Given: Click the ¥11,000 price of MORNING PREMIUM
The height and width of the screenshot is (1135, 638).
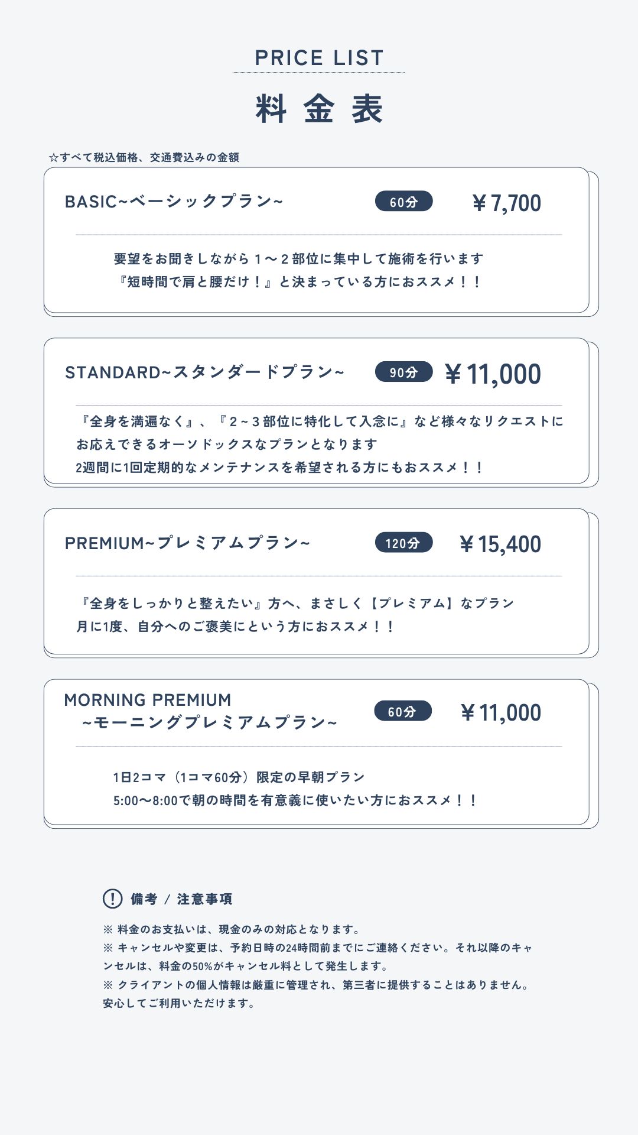Looking at the screenshot, I should click(x=500, y=713).
